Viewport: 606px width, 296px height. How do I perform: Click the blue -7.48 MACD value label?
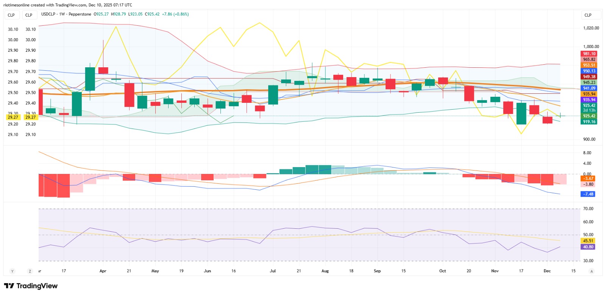pos(588,194)
